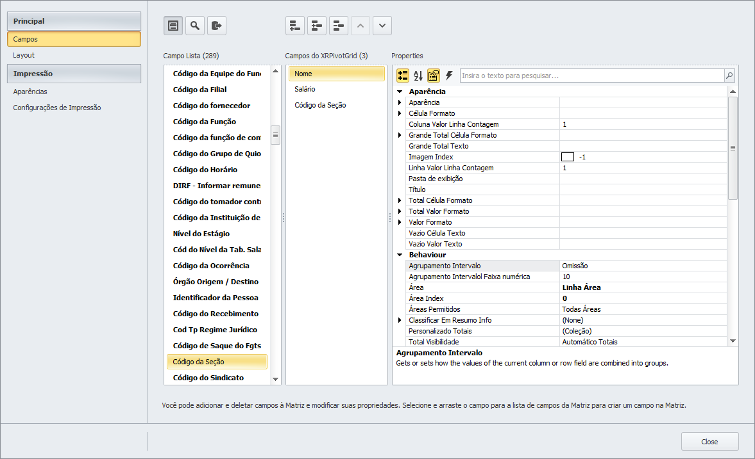Move field up with up-arrow button
The width and height of the screenshot is (755, 459).
361,26
